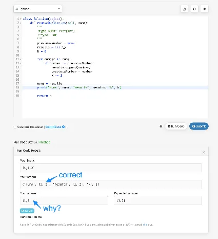Click the help icon left of Run Code

(x=161, y=126)
